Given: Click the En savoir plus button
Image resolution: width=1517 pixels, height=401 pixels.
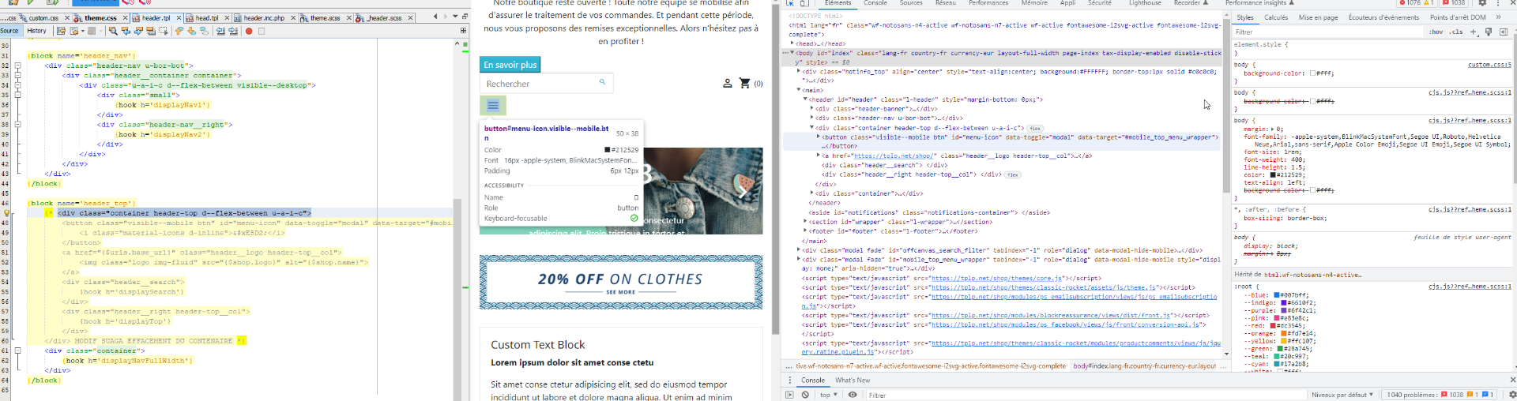Looking at the screenshot, I should pyautogui.click(x=510, y=65).
